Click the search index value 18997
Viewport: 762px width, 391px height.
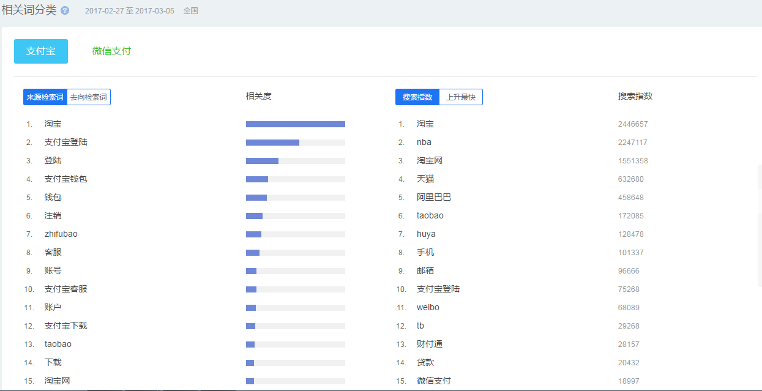[629, 381]
